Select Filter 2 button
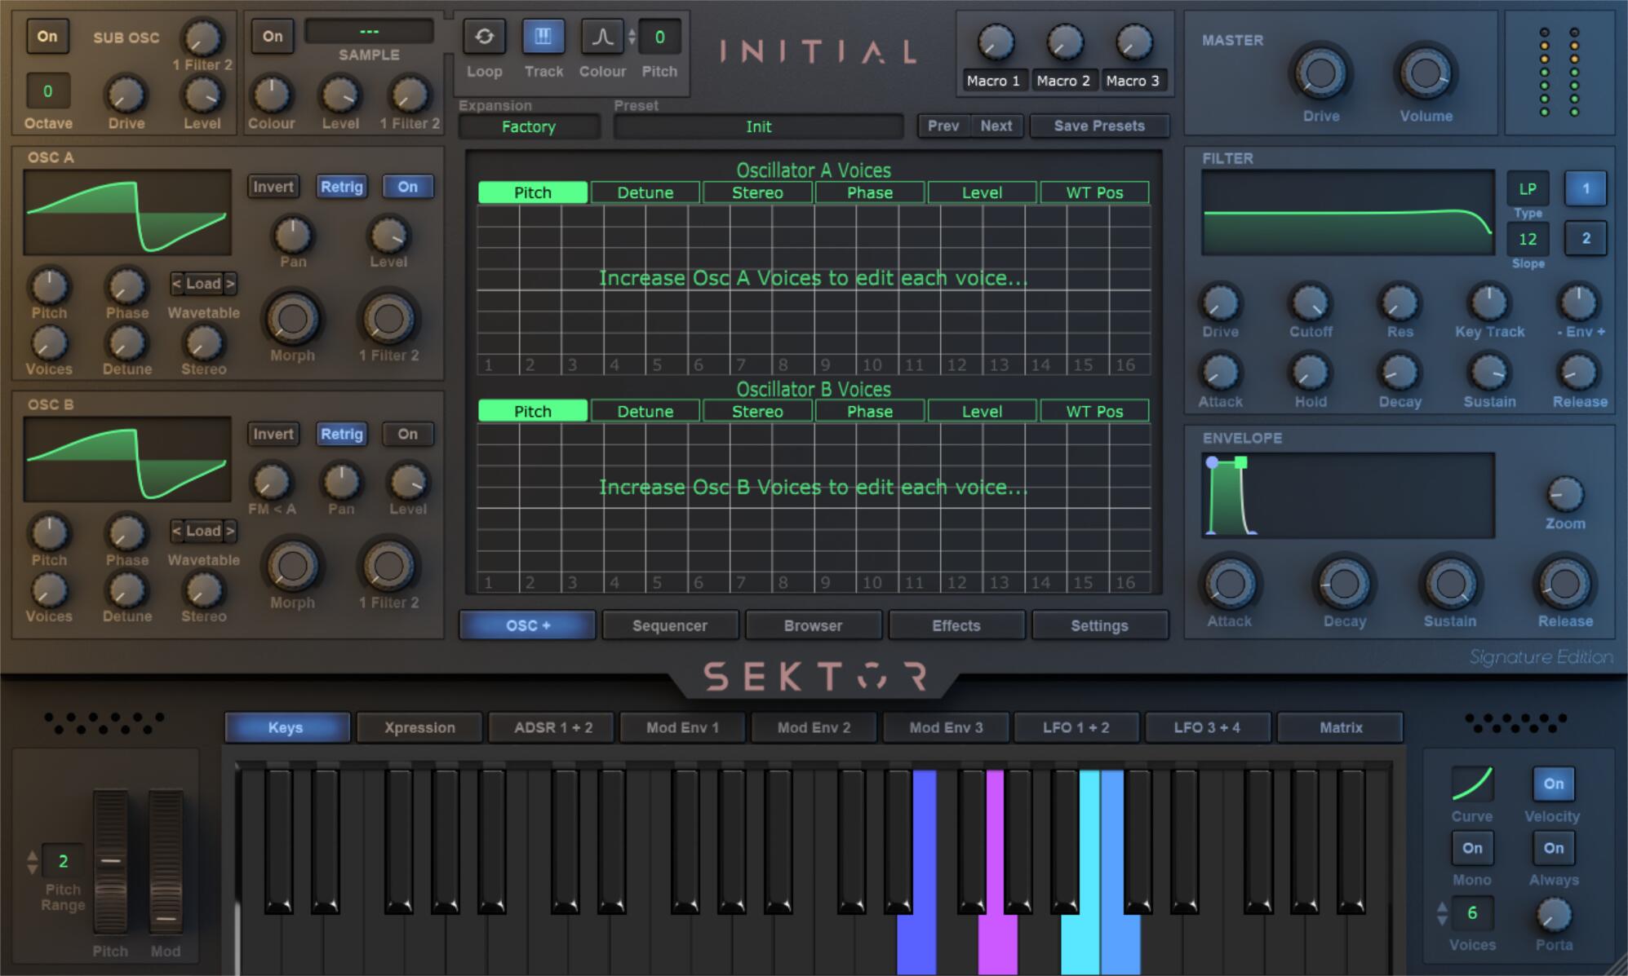The image size is (1628, 976). (x=1586, y=239)
